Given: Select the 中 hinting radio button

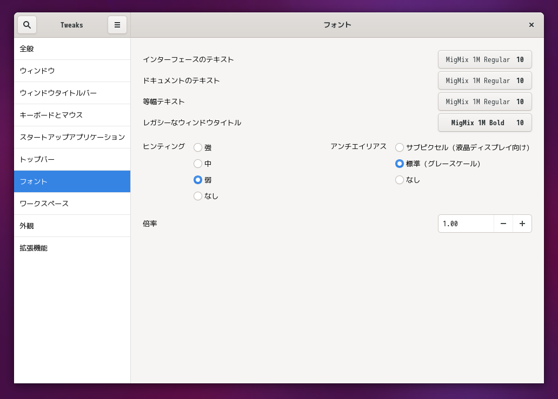Looking at the screenshot, I should (198, 164).
